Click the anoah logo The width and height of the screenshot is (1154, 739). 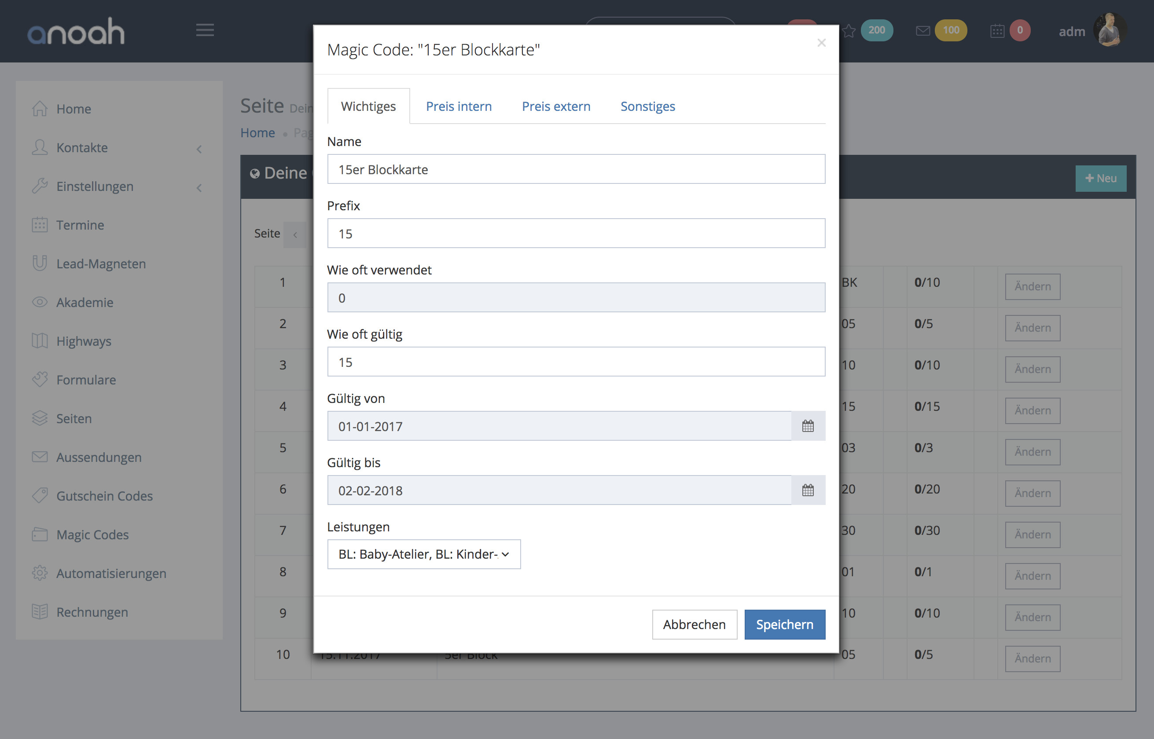click(x=76, y=32)
